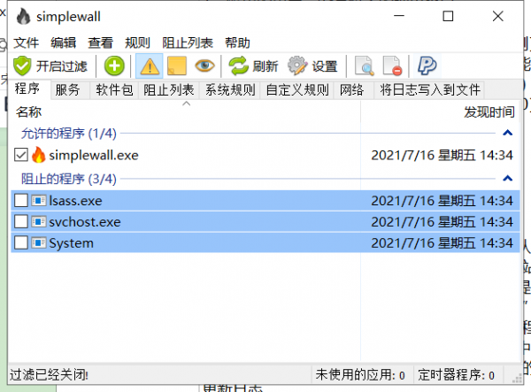Uncheck the simplewall.exe checkbox
The height and width of the screenshot is (392, 531).
pos(21,155)
